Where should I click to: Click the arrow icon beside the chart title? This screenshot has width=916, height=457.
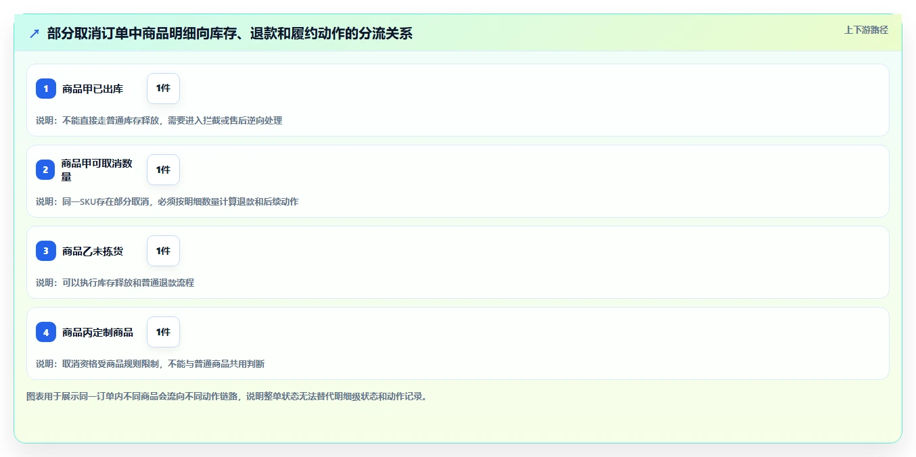pos(35,33)
